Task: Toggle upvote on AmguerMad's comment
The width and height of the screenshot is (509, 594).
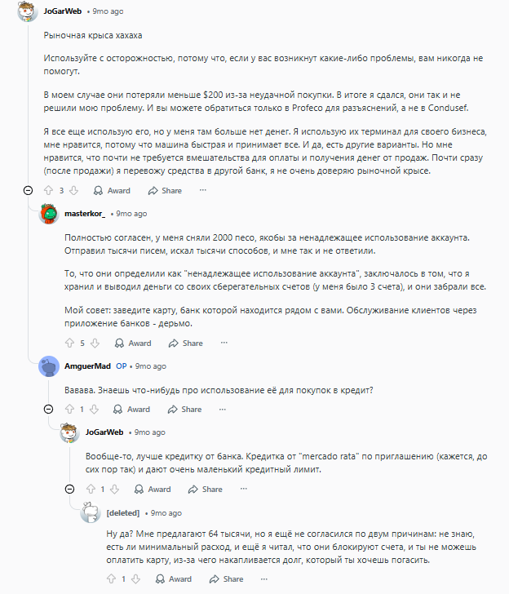Action: [x=69, y=409]
